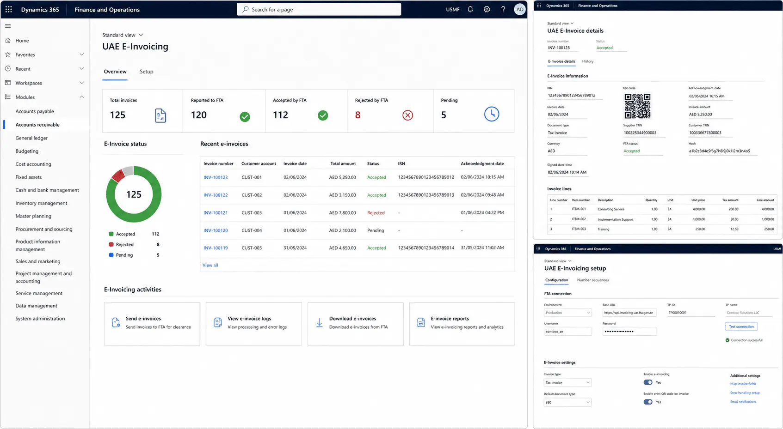Open the History tab in details window
This screenshot has height=429, width=783.
tap(588, 61)
